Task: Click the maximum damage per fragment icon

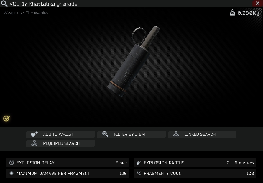Action: 11,173
